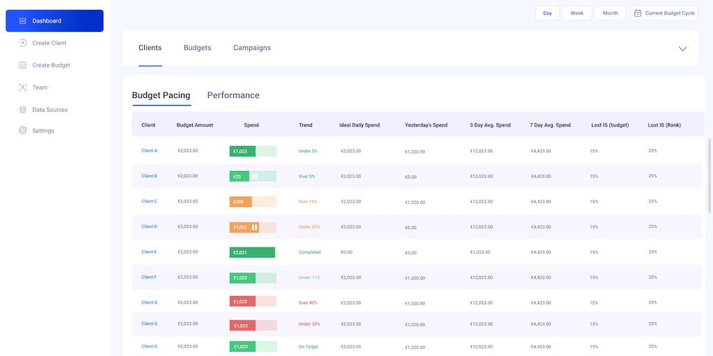This screenshot has height=356, width=713.
Task: Open the Client A link
Action: tap(149, 151)
